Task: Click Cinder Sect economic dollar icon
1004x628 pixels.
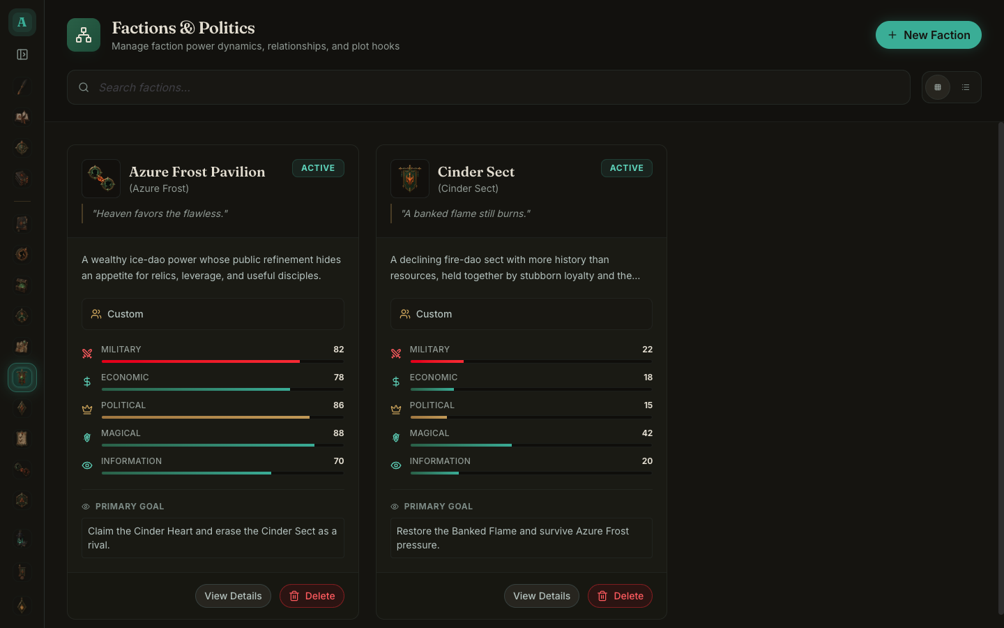Action: point(396,382)
